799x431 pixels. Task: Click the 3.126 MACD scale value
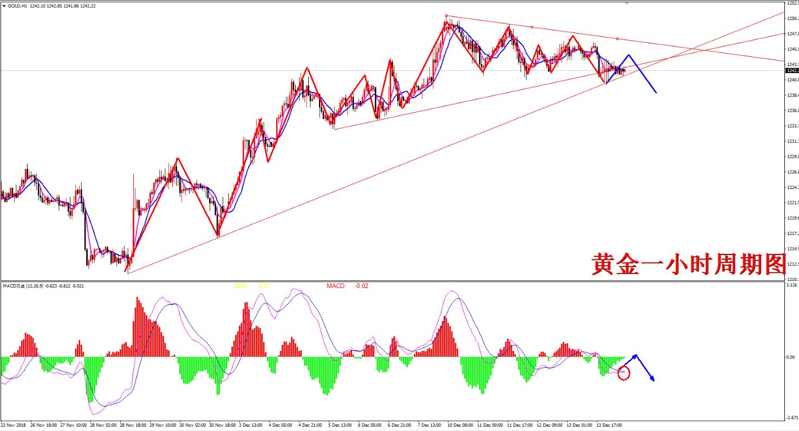[x=790, y=285]
